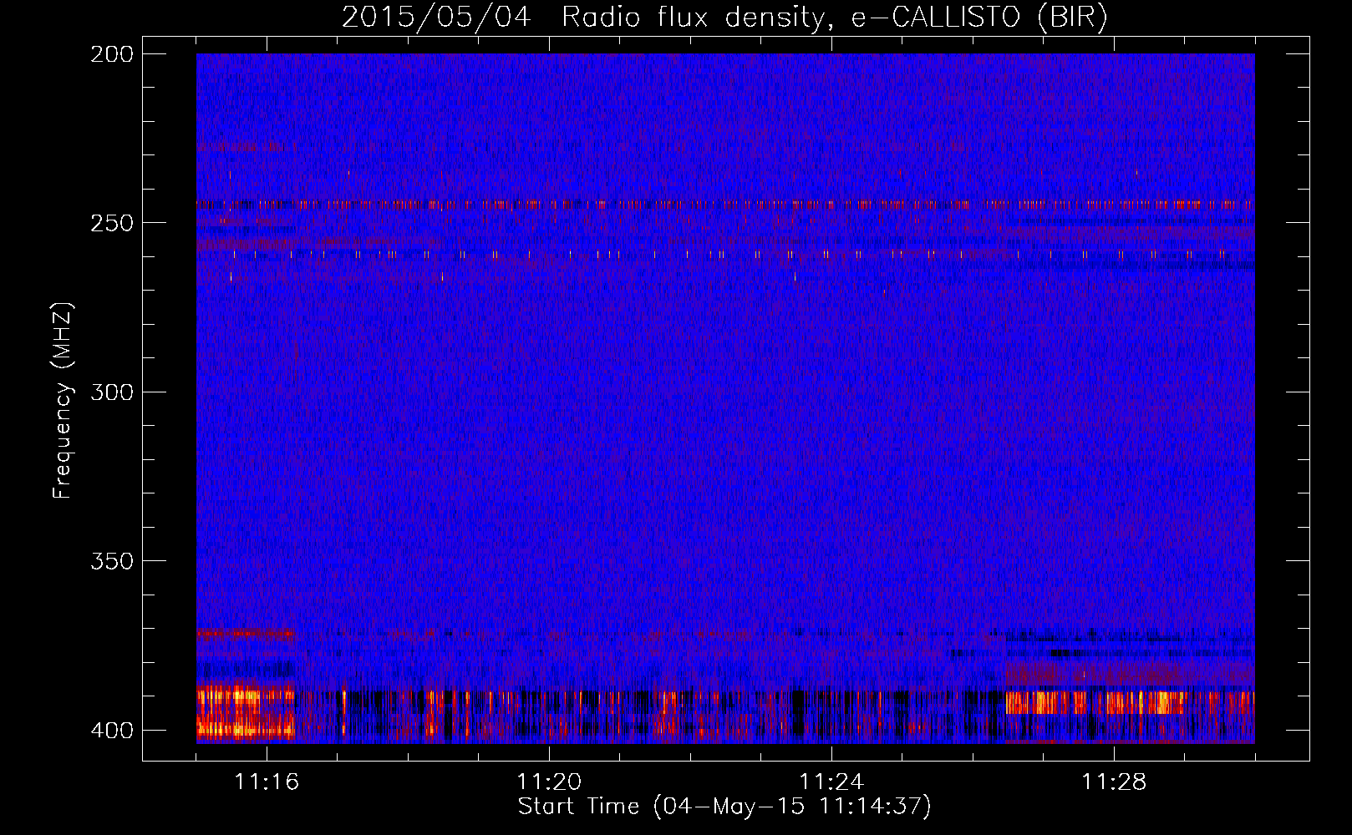Screen dimensions: 1352x835
Task: Click the '11:20' time tick label
Action: point(549,782)
